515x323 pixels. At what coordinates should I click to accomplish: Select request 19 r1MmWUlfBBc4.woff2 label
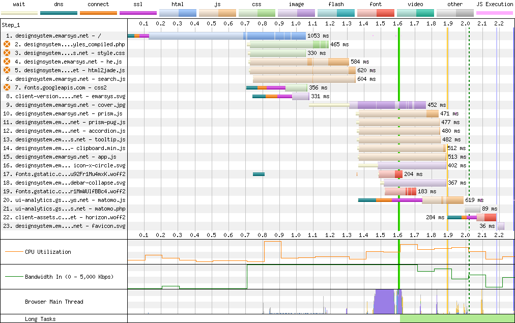[64, 191]
